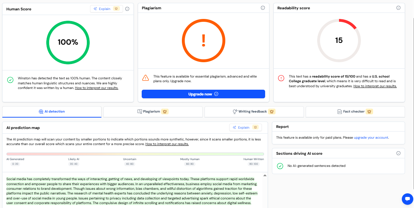The width and height of the screenshot is (414, 208).
Task: Open the chat support bubble
Action: coord(407,199)
